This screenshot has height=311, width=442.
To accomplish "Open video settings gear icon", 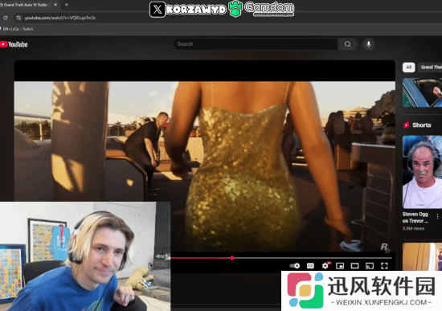I will pyautogui.click(x=325, y=266).
